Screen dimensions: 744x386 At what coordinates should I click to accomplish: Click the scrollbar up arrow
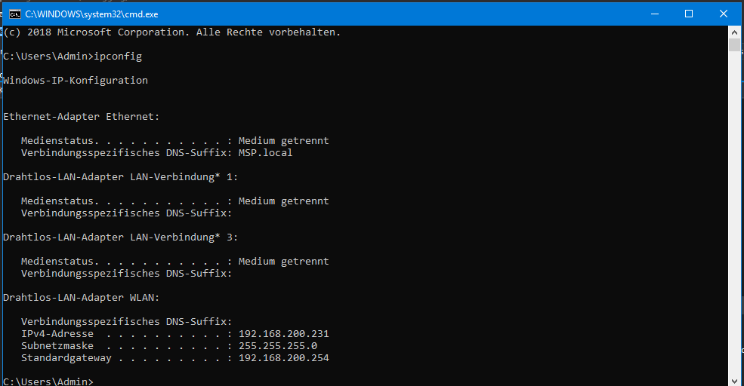pos(734,32)
